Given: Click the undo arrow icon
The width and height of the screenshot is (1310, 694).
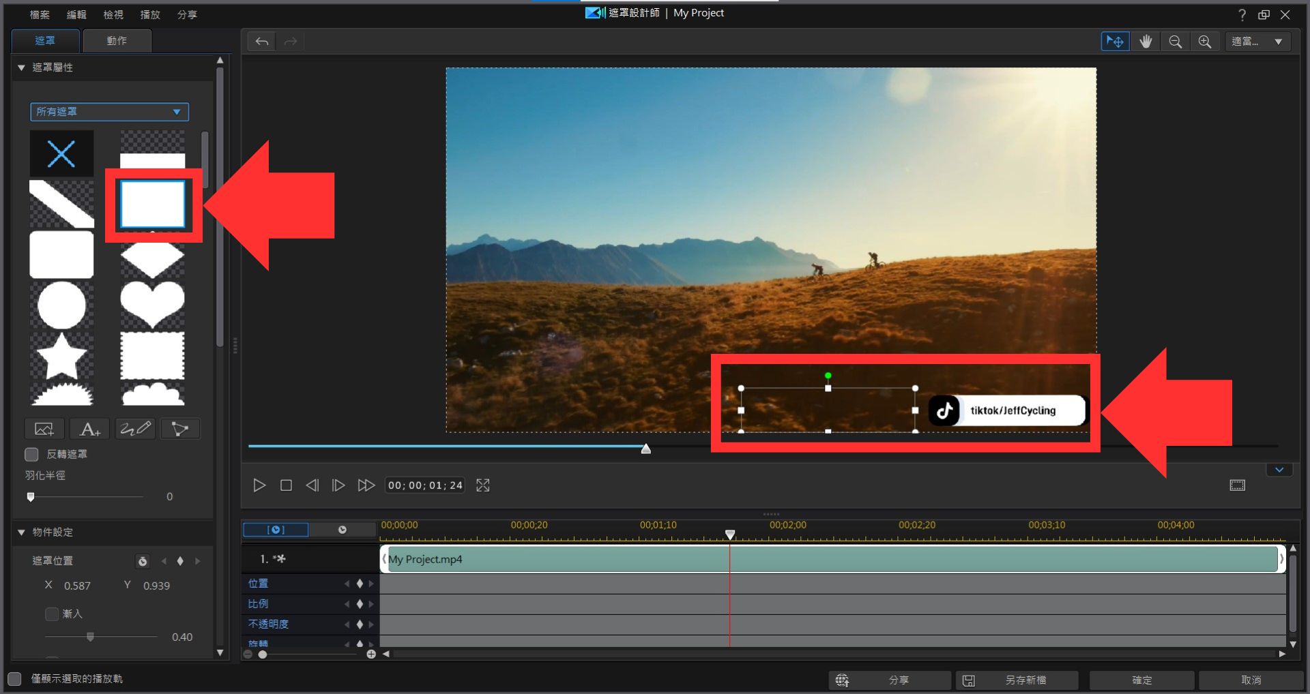Looking at the screenshot, I should [x=262, y=42].
